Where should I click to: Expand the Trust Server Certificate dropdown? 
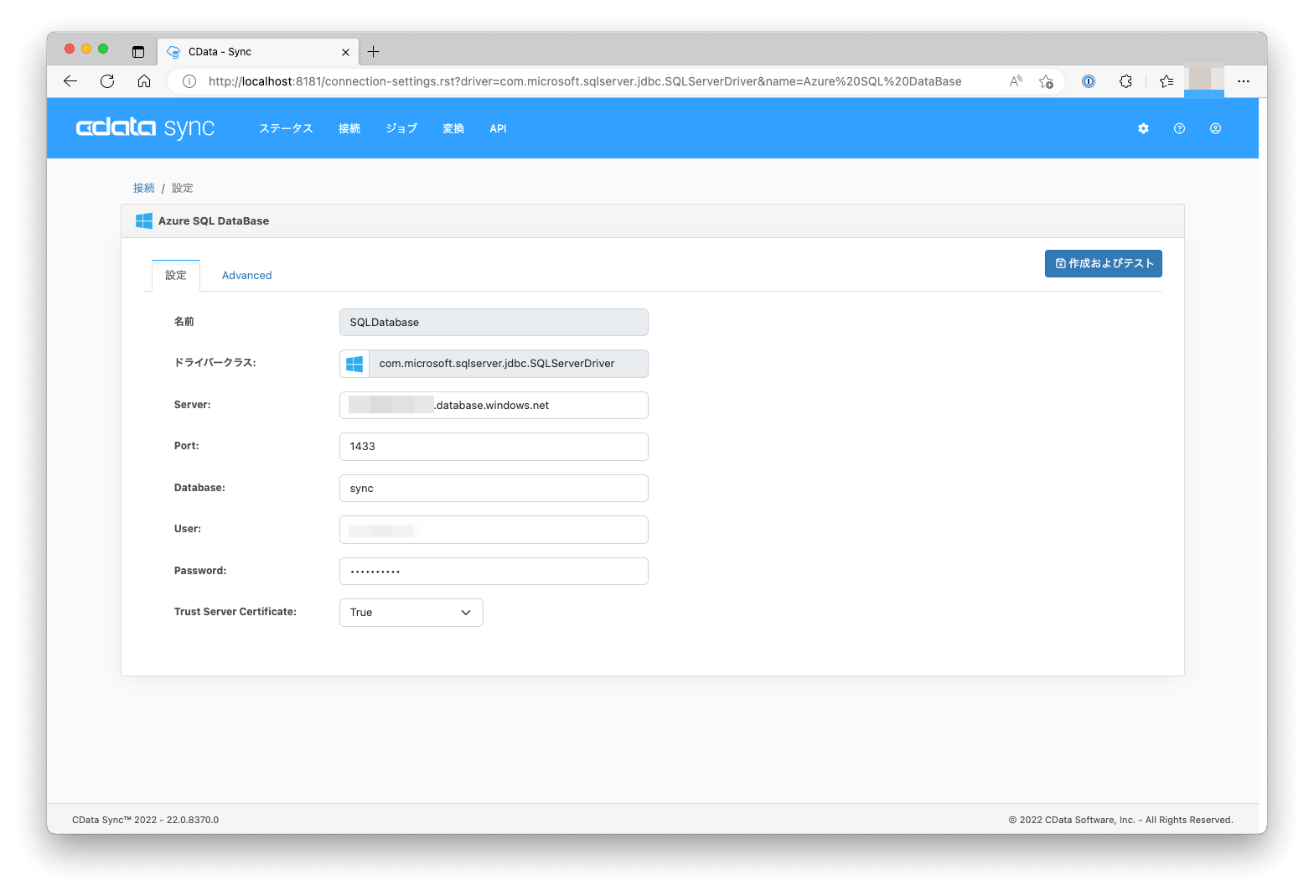tap(411, 613)
